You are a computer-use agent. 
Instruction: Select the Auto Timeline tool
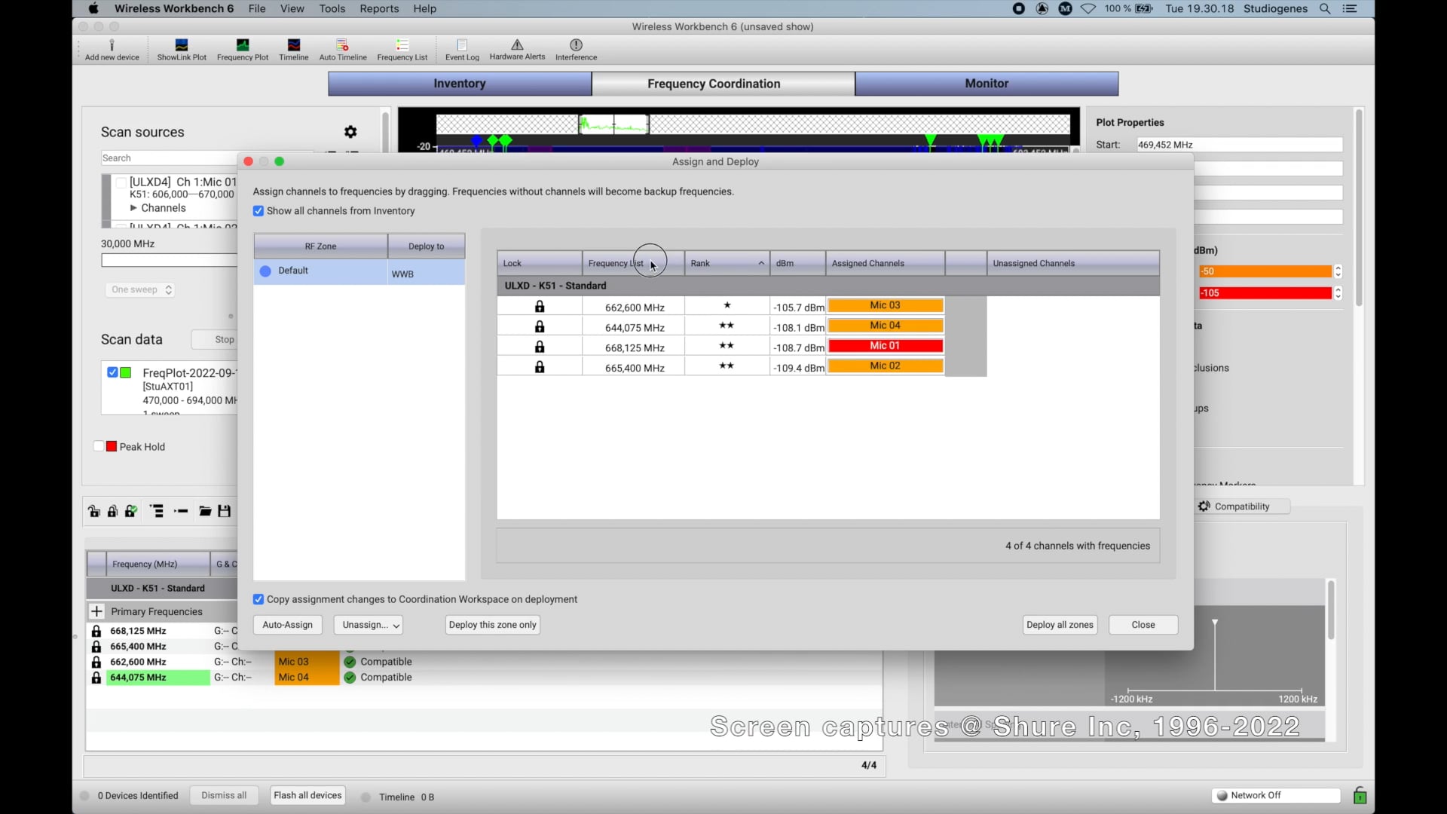coord(343,49)
